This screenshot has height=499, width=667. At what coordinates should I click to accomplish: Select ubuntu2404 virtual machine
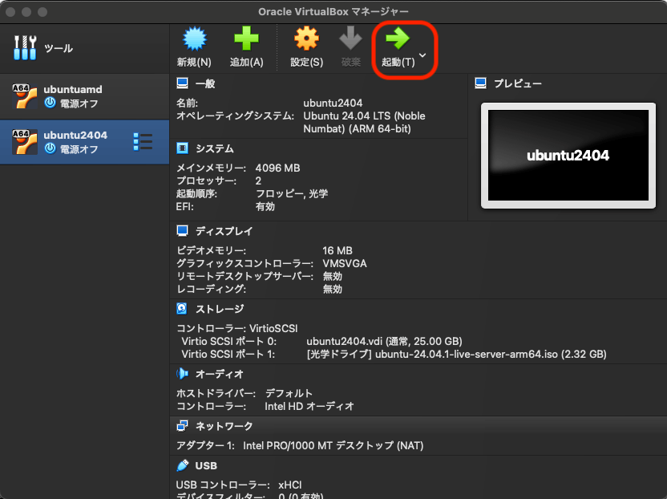(85, 142)
